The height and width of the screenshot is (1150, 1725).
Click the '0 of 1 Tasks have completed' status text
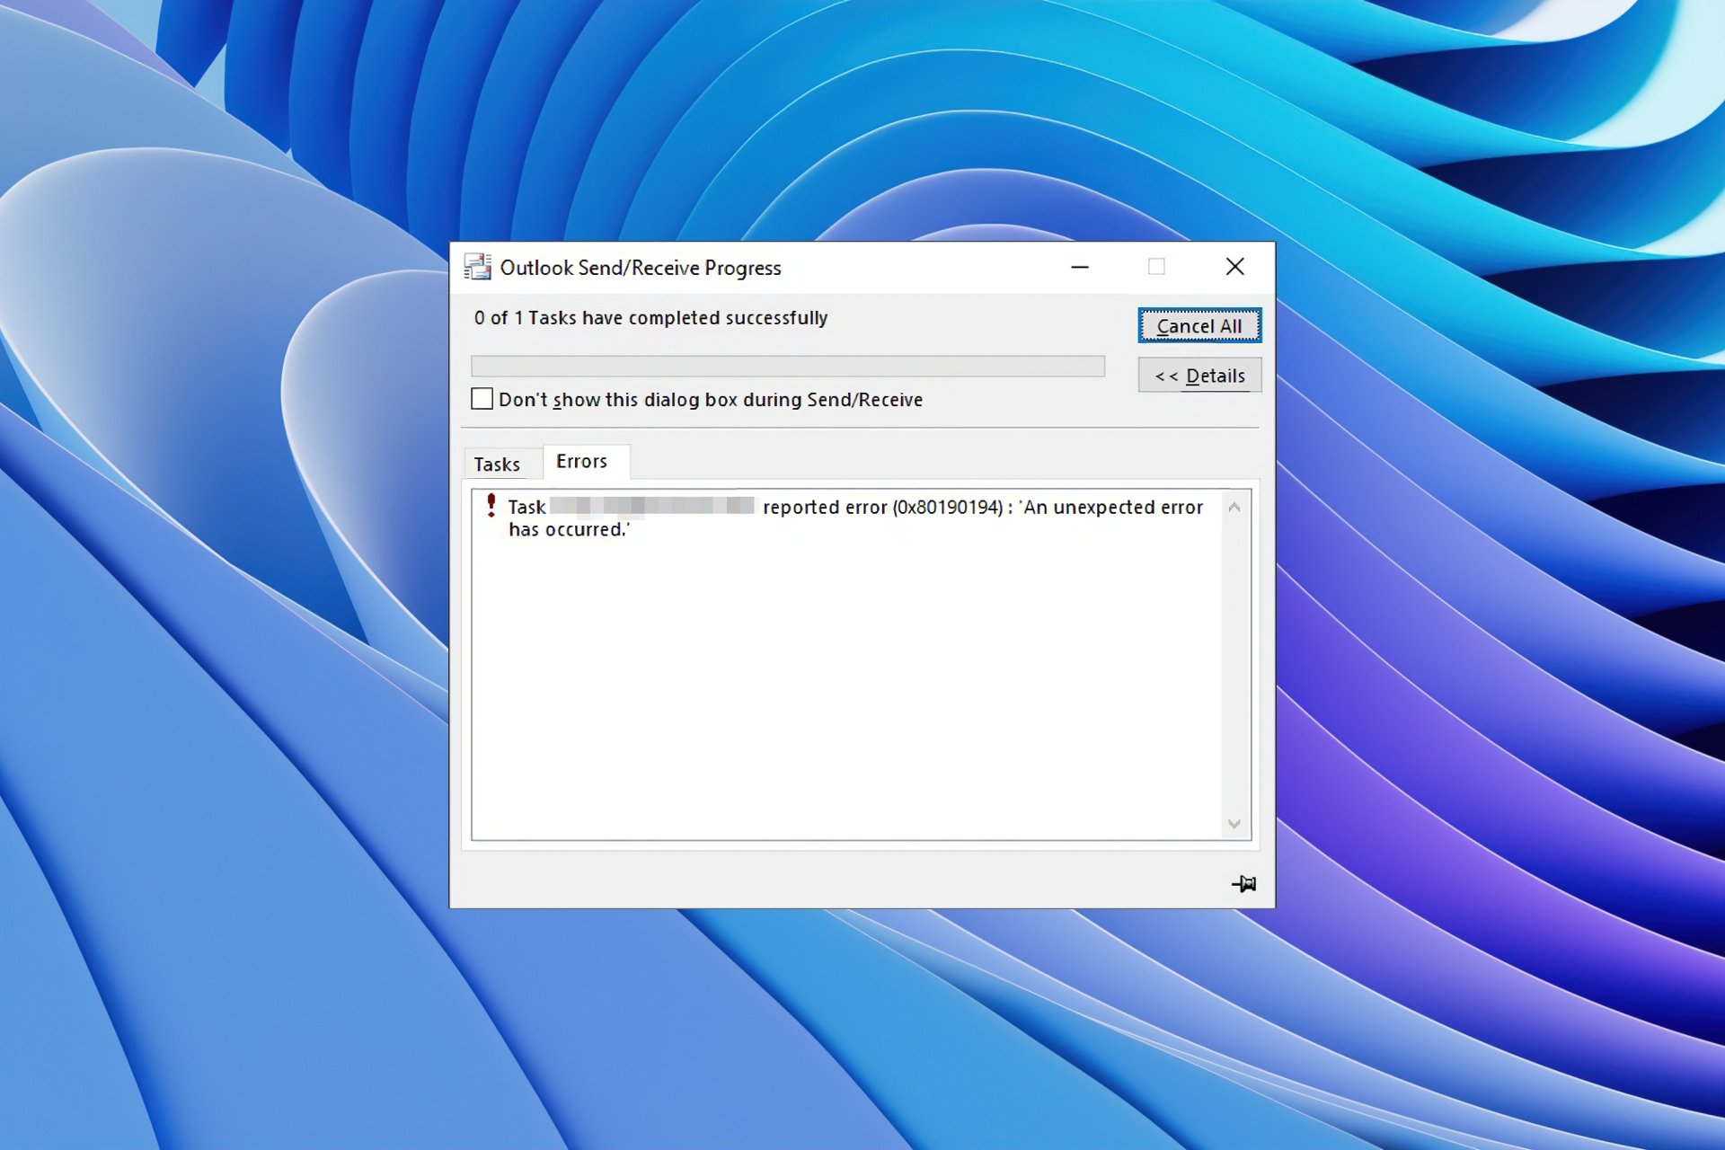click(x=650, y=318)
